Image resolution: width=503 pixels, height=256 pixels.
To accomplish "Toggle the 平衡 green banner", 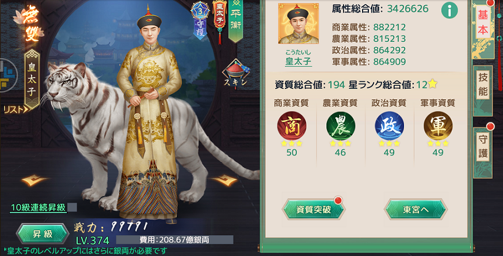I will pyautogui.click(x=236, y=20).
